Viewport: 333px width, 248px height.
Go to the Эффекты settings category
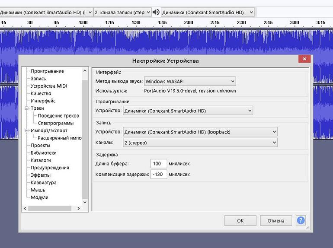click(x=40, y=175)
